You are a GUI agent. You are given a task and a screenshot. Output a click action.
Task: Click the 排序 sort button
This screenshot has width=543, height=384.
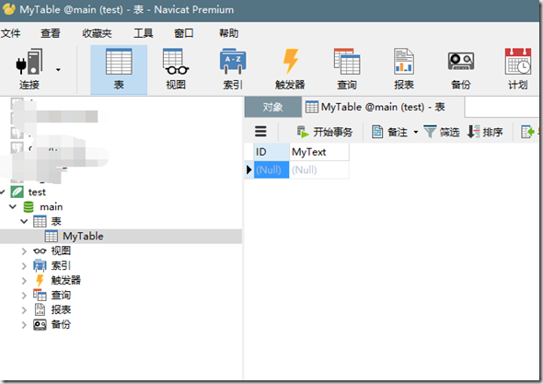485,132
